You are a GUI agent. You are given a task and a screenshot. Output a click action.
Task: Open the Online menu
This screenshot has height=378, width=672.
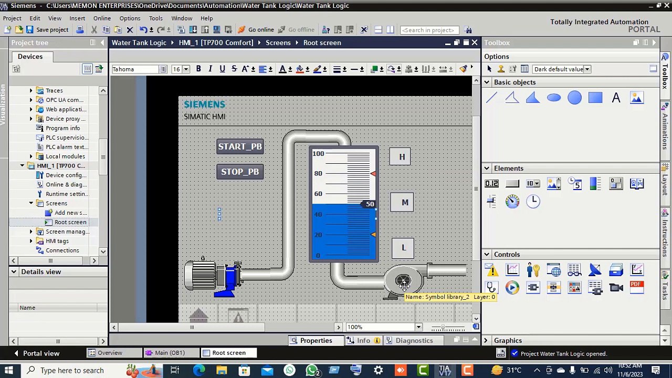(102, 18)
